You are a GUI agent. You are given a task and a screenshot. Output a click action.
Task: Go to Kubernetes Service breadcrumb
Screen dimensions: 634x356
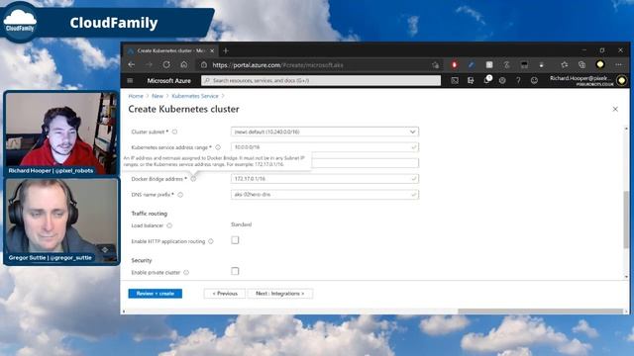click(195, 96)
